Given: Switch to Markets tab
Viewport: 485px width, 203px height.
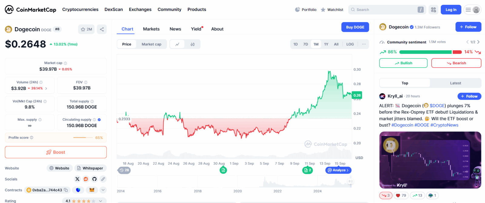Looking at the screenshot, I should pyautogui.click(x=151, y=29).
